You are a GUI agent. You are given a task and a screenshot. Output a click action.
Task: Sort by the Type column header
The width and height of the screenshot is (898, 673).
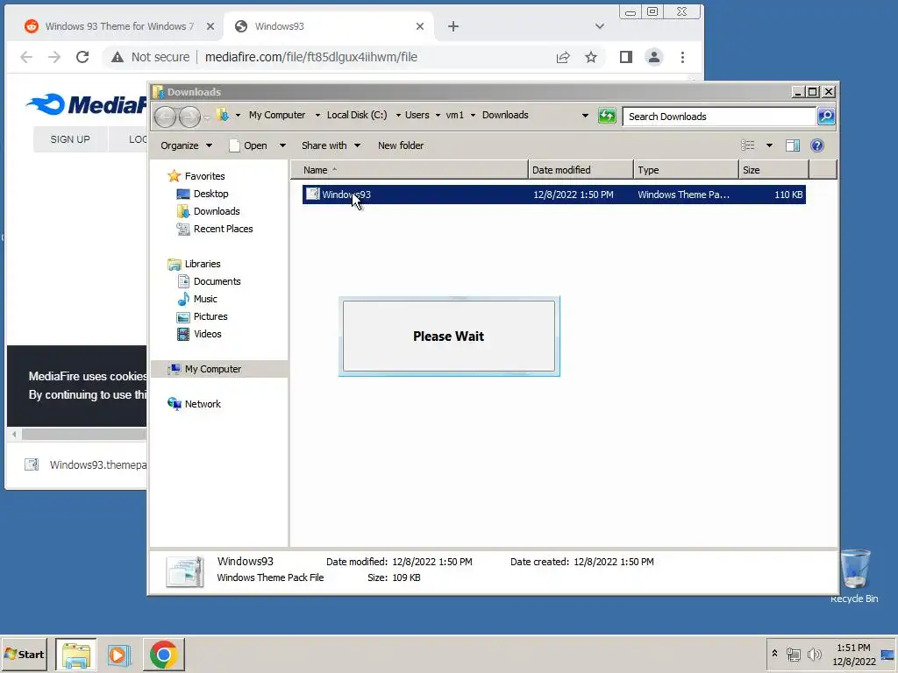pos(686,170)
